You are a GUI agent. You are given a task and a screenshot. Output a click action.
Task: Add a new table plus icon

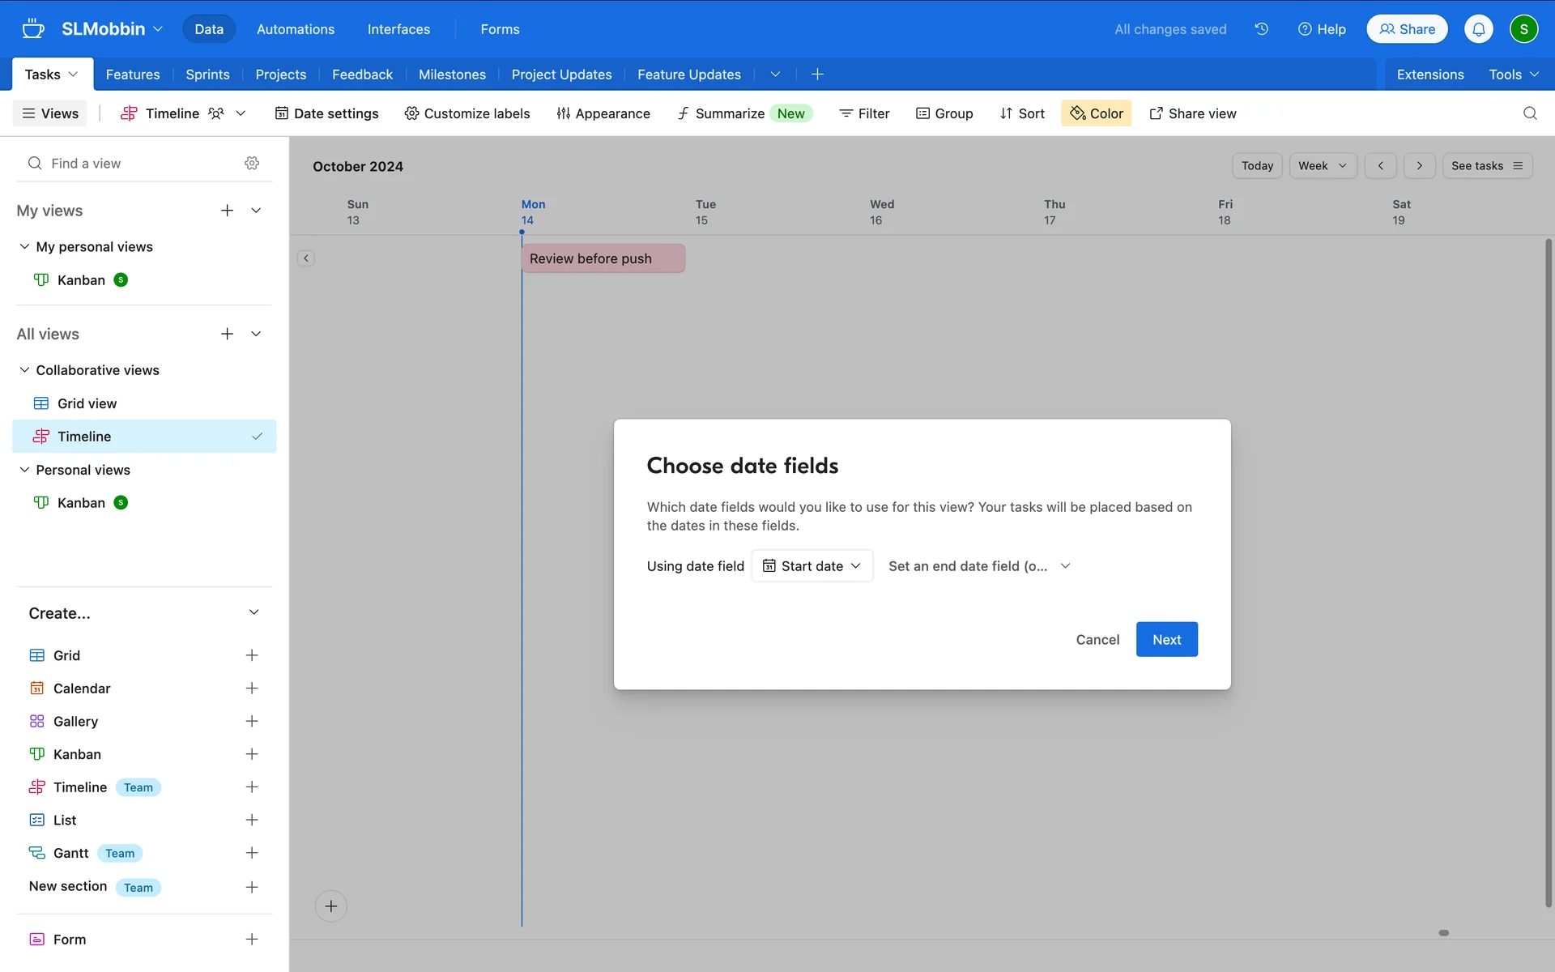[817, 75]
